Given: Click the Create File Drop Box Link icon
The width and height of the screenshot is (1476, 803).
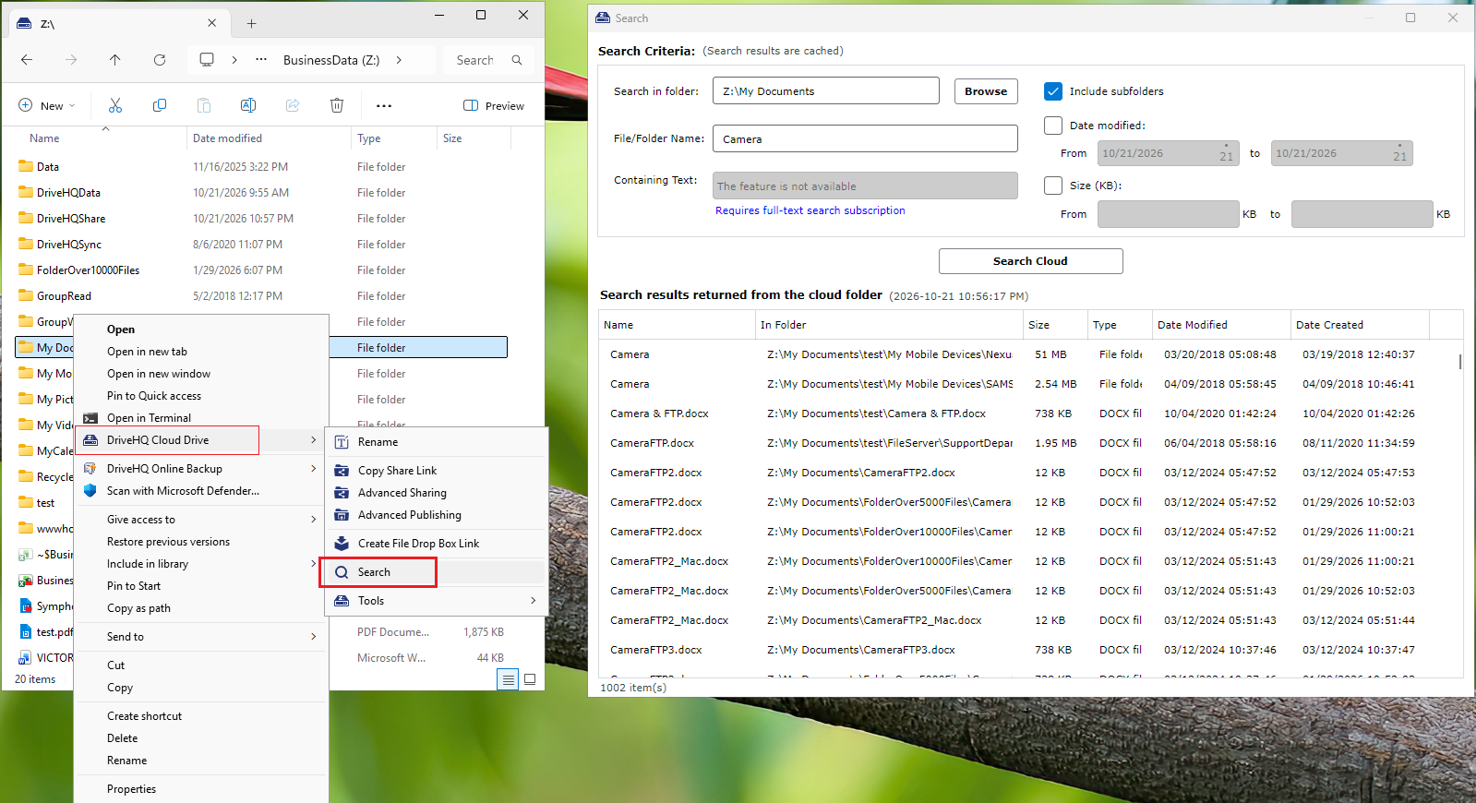Looking at the screenshot, I should [x=342, y=544].
